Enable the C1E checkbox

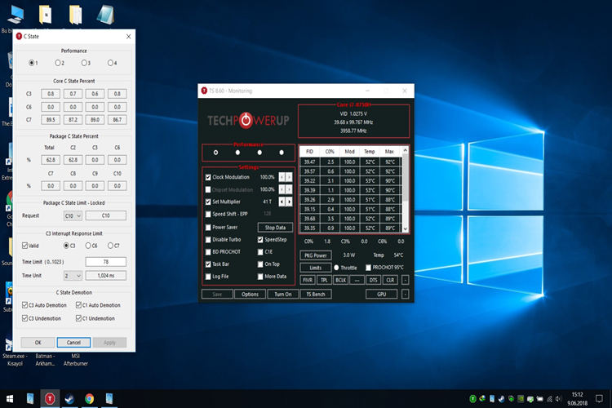260,252
